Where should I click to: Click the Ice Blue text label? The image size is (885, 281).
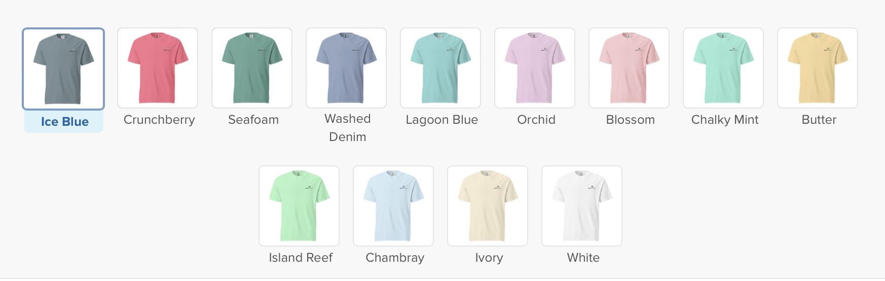[x=64, y=122]
